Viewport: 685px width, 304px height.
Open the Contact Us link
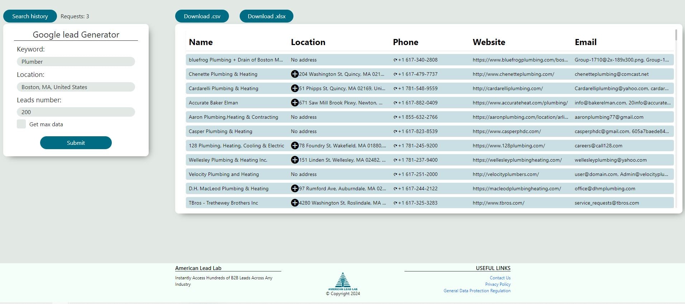pyautogui.click(x=500, y=278)
